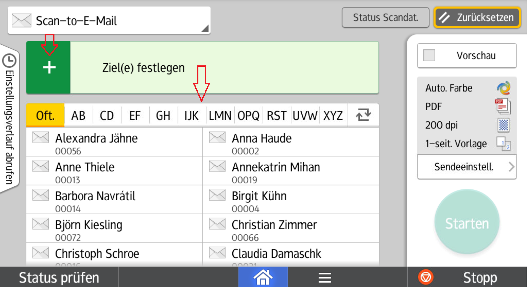Click the switch address book arrows icon
527x287 pixels.
click(363, 115)
